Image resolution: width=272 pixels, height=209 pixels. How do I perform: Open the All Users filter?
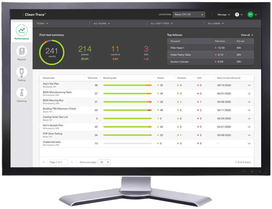(216, 23)
